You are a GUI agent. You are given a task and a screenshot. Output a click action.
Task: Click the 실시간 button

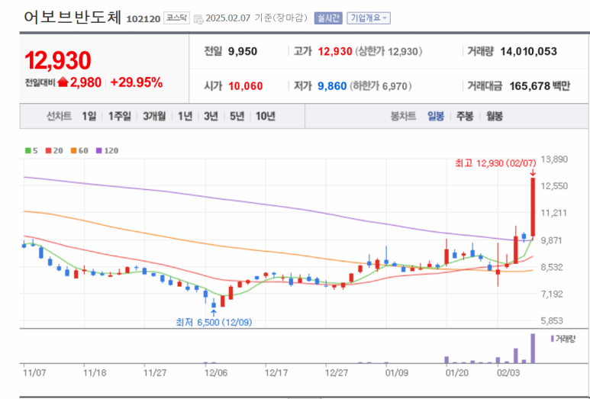328,18
